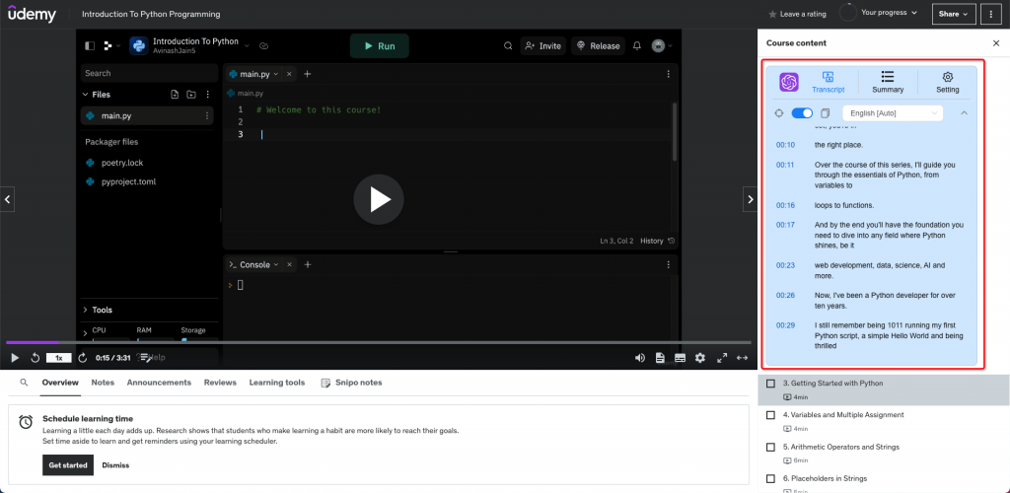This screenshot has width=1010, height=493.
Task: Check the '4. Variables and Multiple Assignment' checkbox
Action: 770,415
